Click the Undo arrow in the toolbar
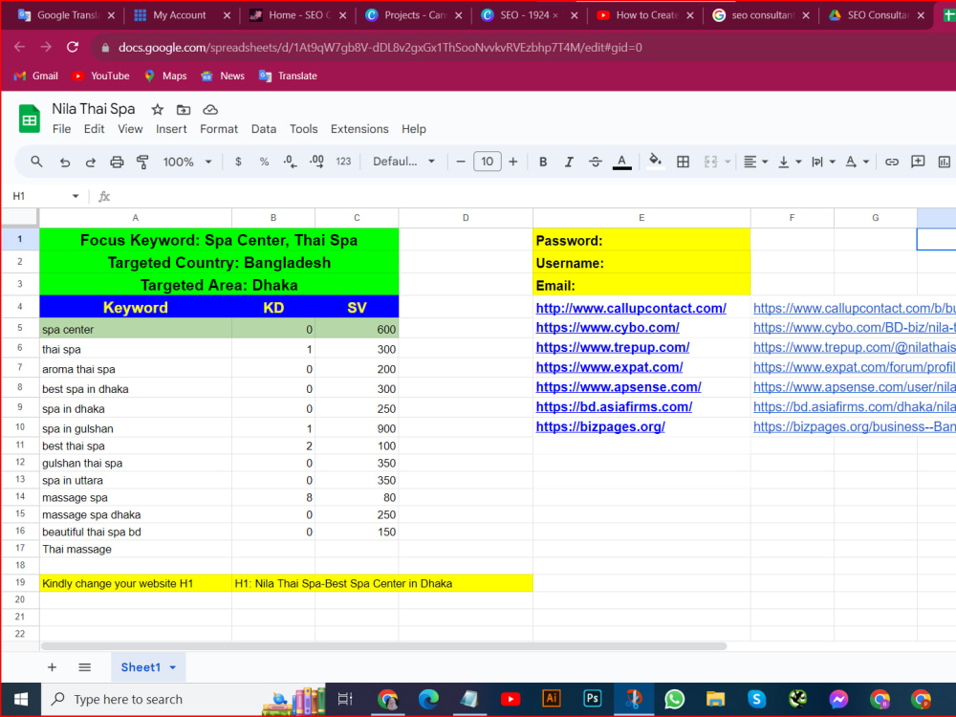Viewport: 956px width, 717px height. pos(65,162)
